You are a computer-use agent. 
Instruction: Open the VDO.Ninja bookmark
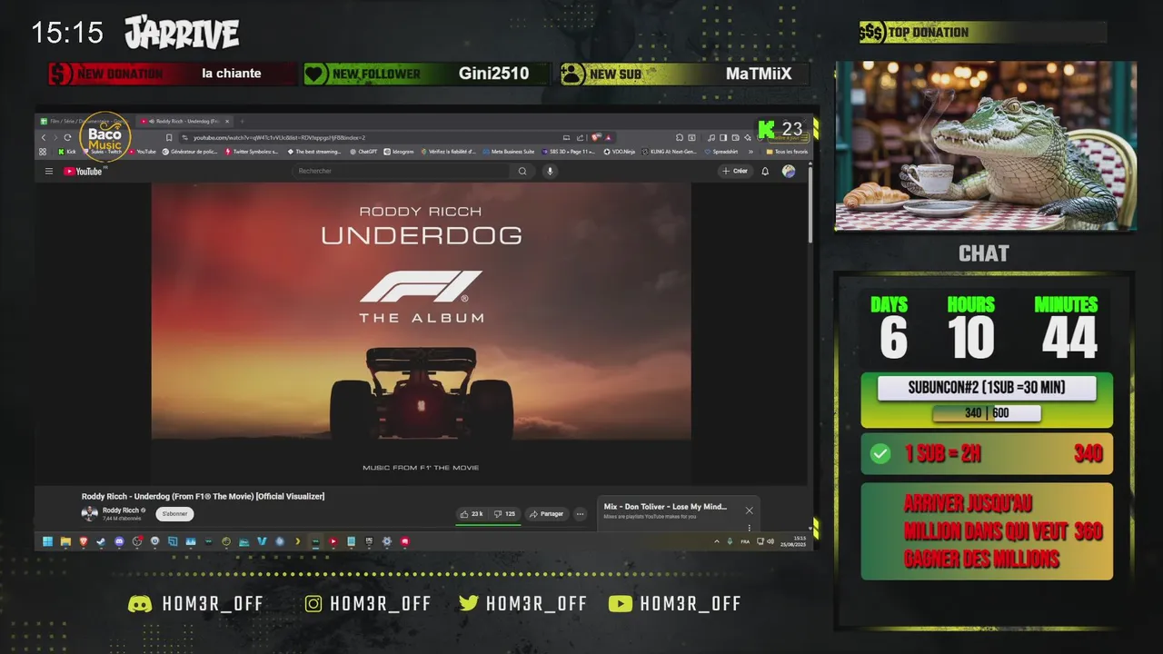(621, 152)
